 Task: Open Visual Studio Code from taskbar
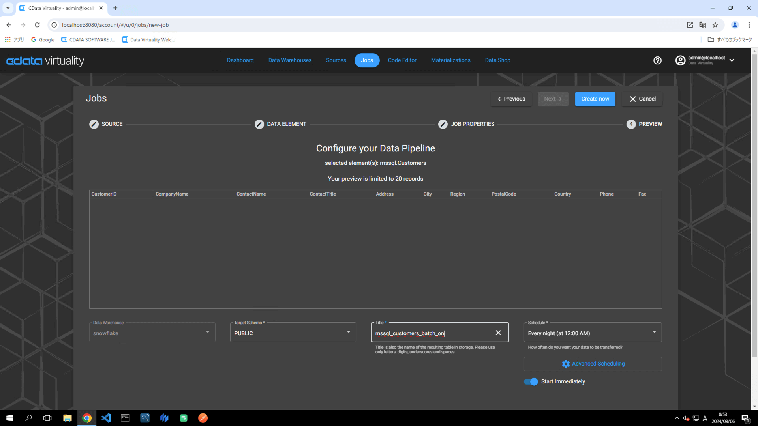106,418
